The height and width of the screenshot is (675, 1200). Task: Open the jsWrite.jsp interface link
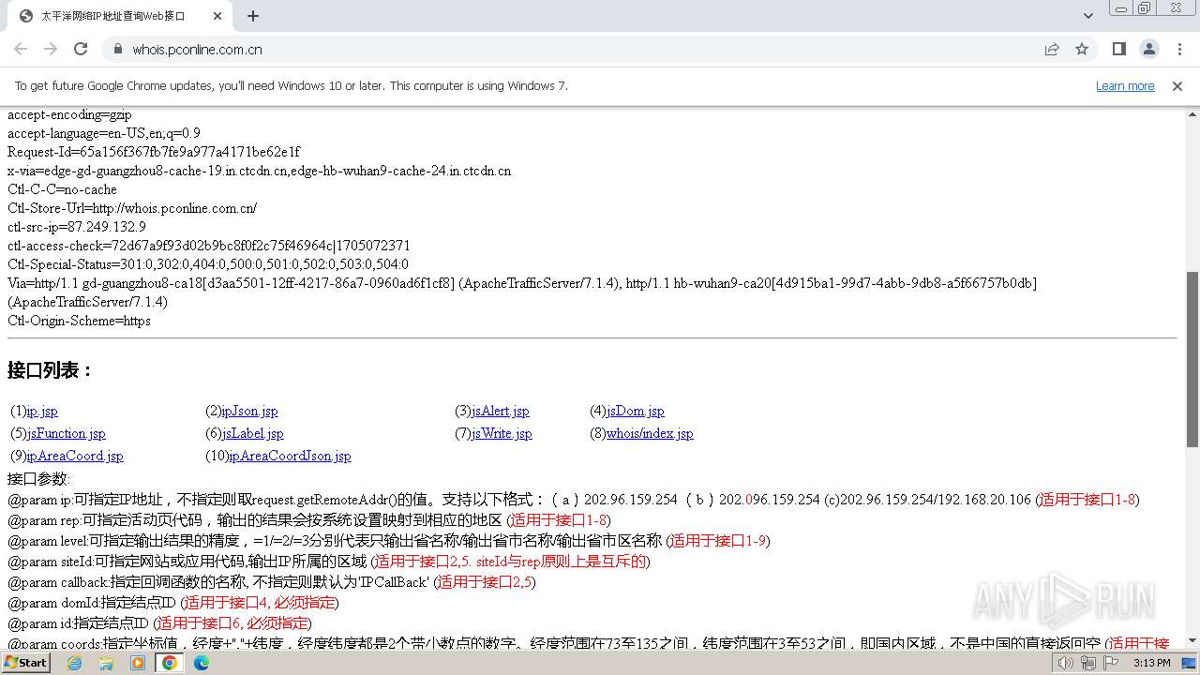(502, 434)
